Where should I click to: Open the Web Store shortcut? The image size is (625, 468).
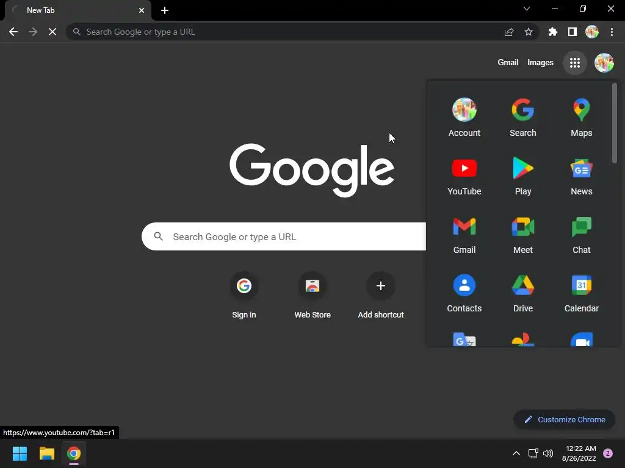[312, 296]
